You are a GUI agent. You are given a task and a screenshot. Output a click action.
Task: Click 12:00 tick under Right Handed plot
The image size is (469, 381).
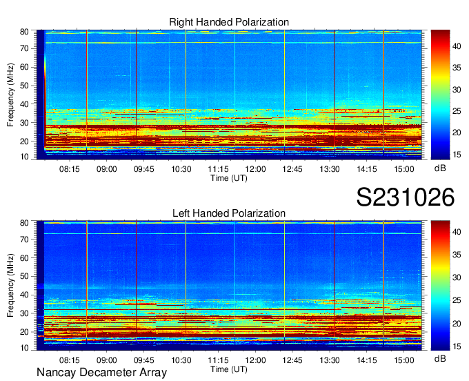click(x=255, y=169)
